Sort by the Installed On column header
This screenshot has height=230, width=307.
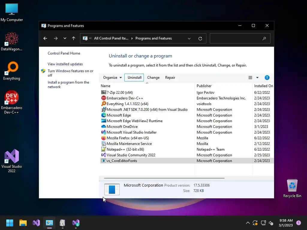[263, 86]
